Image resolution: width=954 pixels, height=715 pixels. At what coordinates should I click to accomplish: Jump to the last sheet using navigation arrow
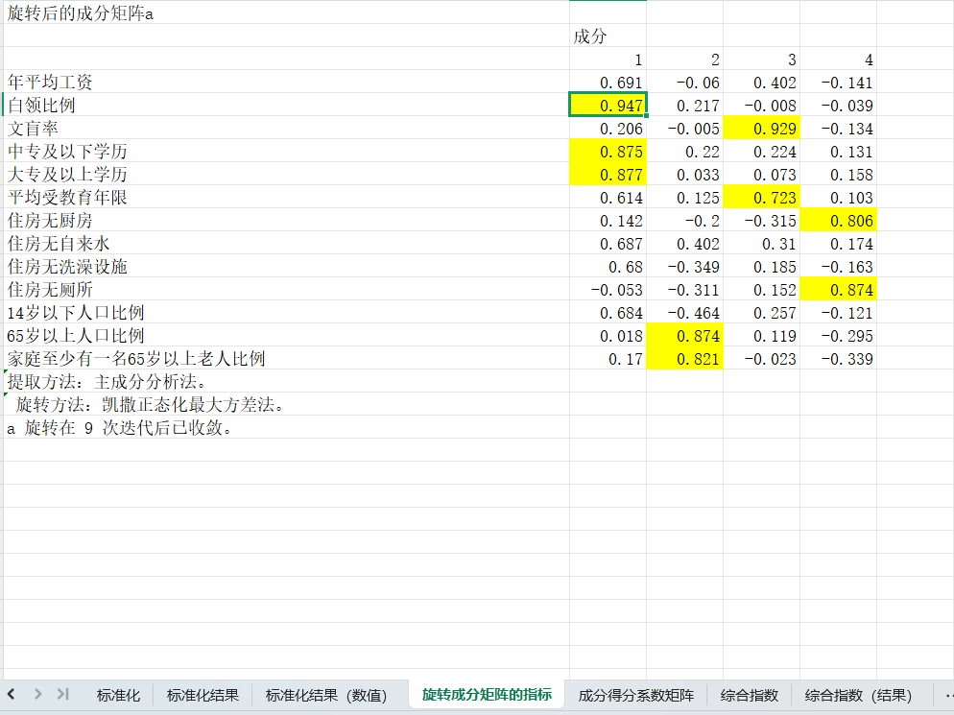(x=62, y=694)
